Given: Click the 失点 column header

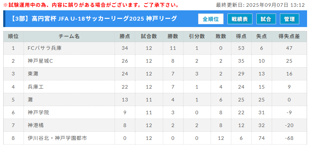Looking at the screenshot, I should [261, 36].
